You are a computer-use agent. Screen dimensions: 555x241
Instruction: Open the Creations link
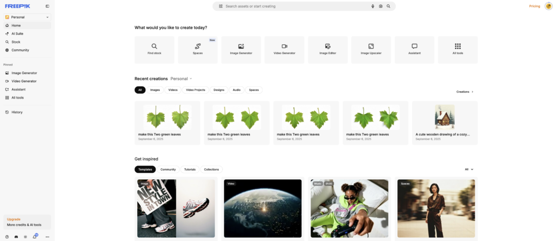tap(464, 92)
